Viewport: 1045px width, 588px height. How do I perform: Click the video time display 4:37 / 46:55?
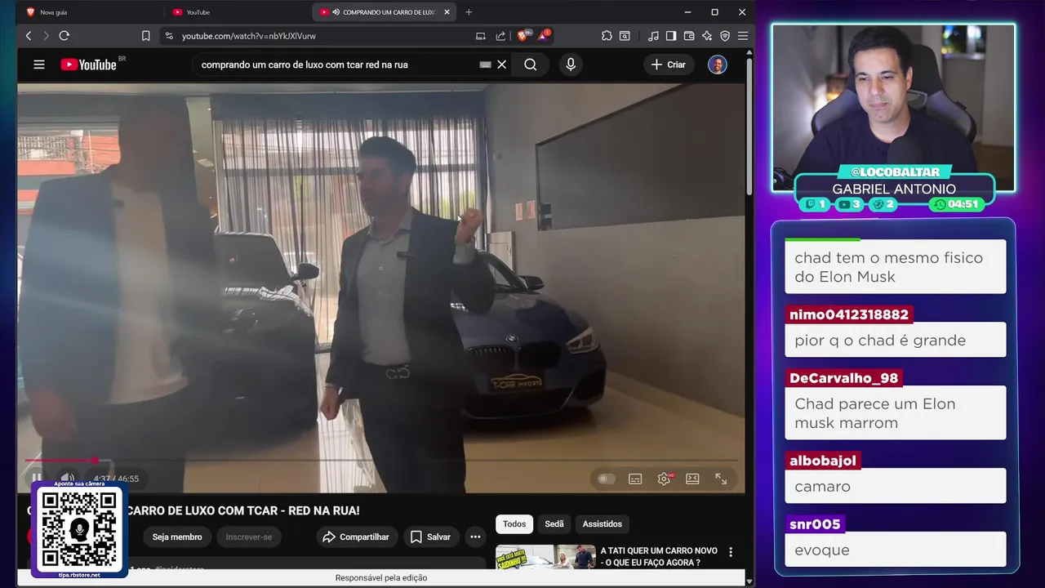pos(116,479)
